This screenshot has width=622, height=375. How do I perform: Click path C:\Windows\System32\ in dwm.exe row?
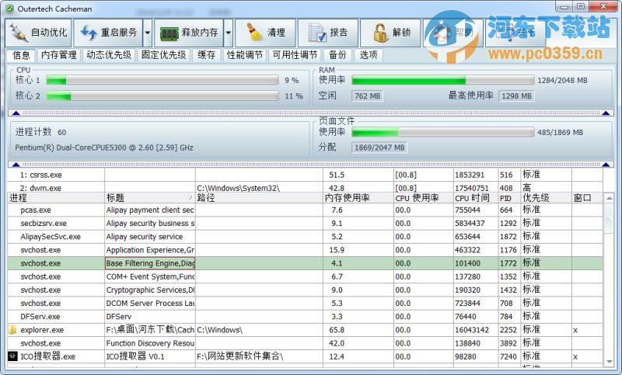pyautogui.click(x=238, y=188)
